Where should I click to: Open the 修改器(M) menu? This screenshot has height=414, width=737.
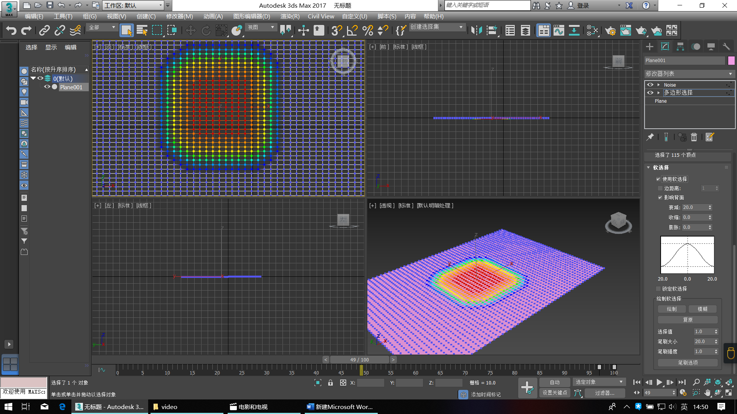[179, 16]
